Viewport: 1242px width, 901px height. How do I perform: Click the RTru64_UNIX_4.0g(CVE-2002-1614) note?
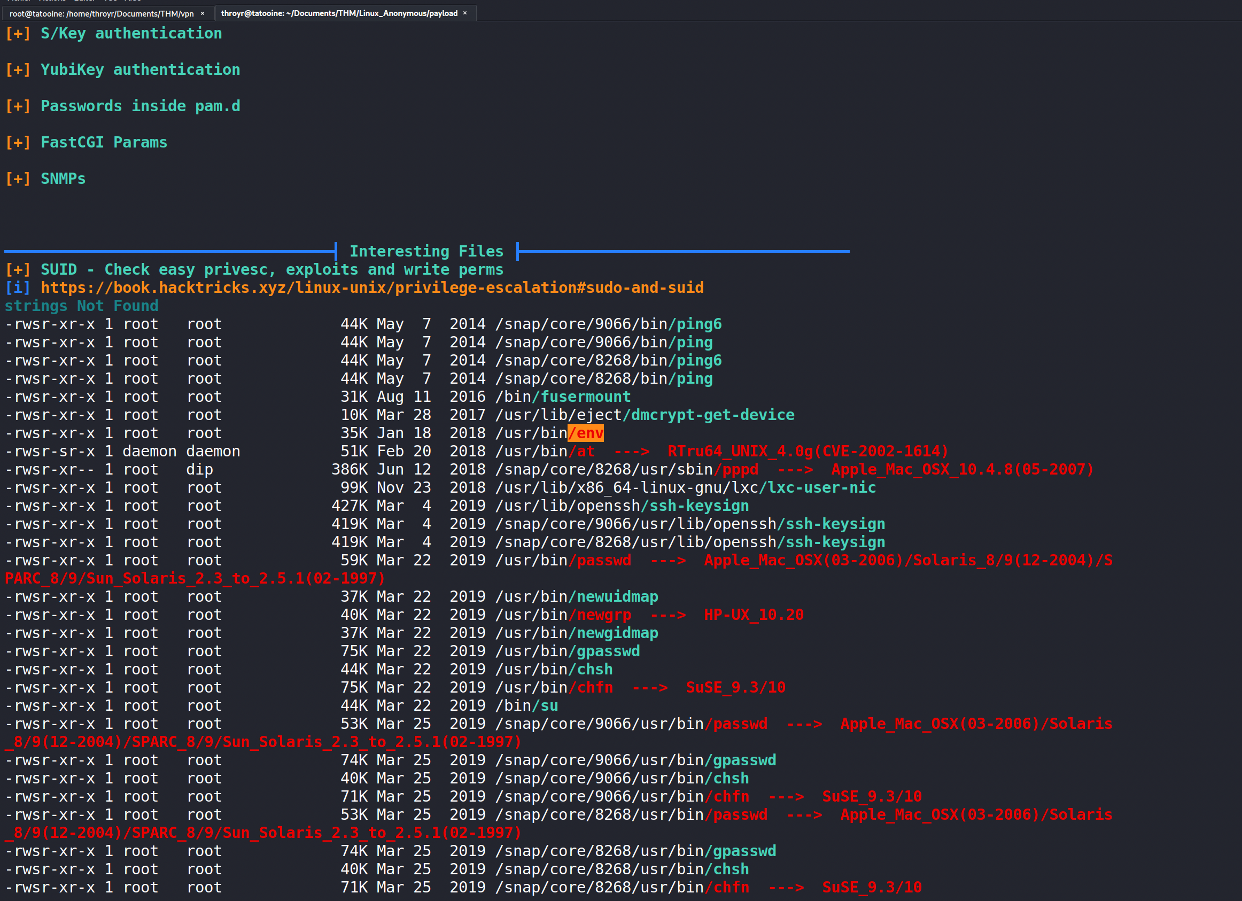click(x=808, y=452)
